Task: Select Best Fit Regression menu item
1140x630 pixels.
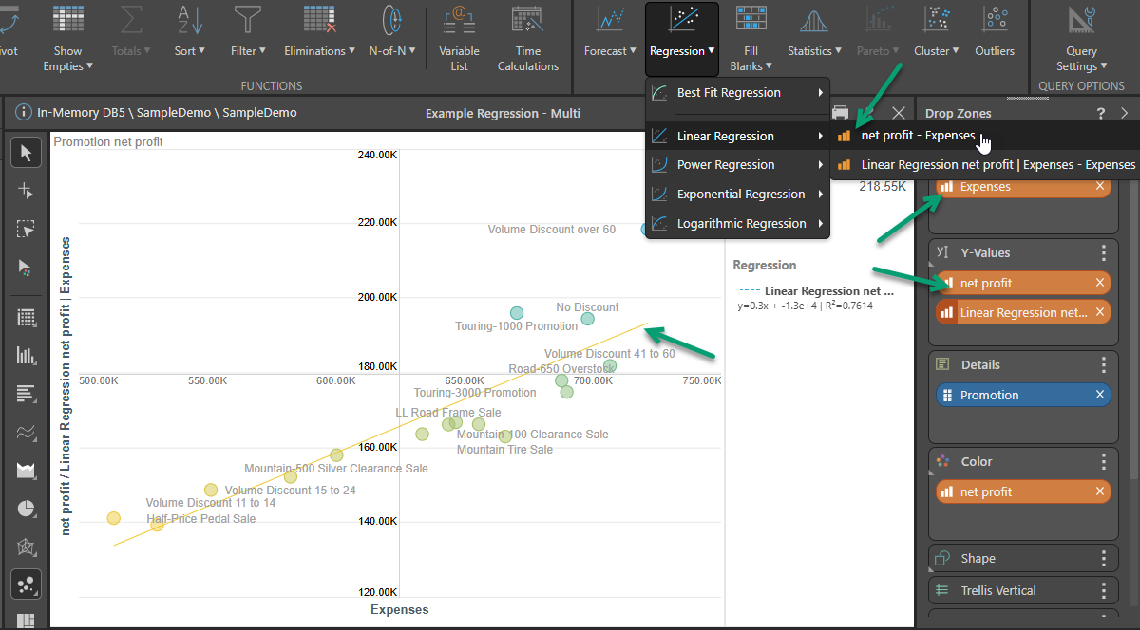Action: click(737, 93)
